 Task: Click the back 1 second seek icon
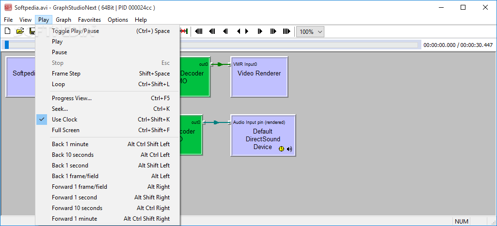pos(225,31)
